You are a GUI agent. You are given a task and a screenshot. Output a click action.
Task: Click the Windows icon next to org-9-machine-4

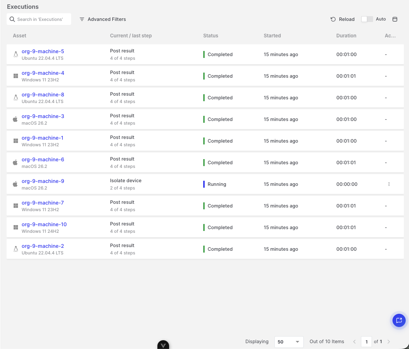click(x=16, y=76)
